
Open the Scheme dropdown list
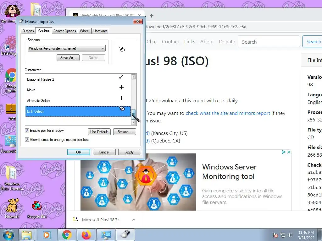pyautogui.click(x=67, y=48)
